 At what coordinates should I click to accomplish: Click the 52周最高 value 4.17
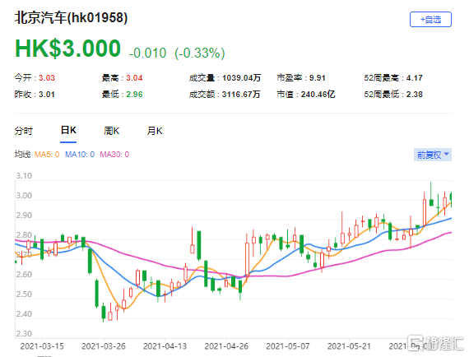coord(414,78)
